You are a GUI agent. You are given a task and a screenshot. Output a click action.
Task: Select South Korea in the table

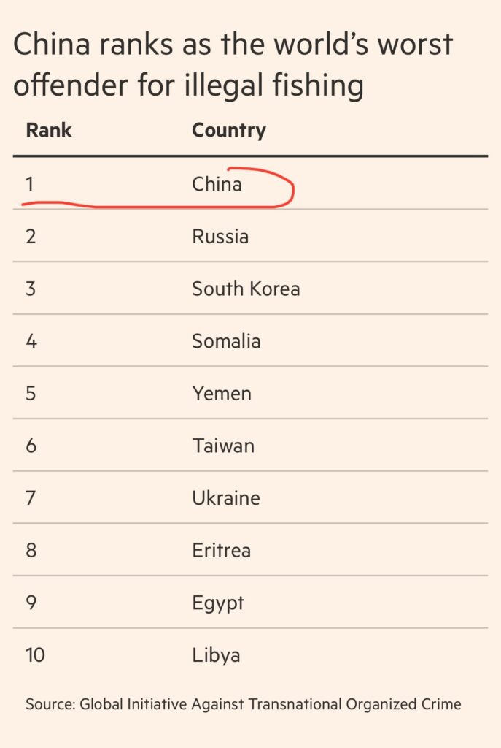point(246,289)
